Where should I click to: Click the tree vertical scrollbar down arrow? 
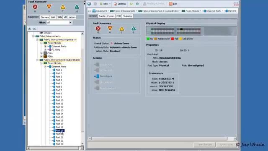(82, 144)
